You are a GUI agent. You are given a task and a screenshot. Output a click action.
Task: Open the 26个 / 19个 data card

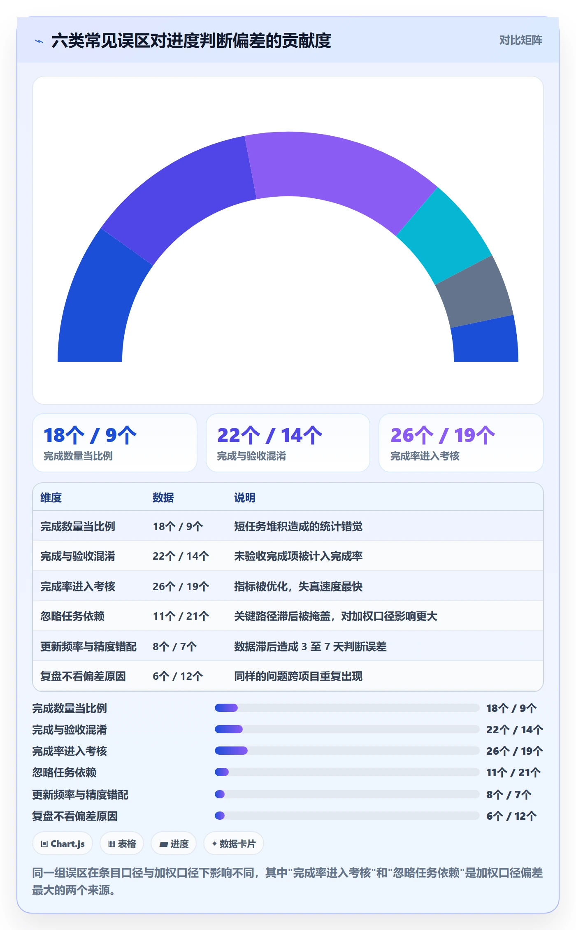coord(461,443)
